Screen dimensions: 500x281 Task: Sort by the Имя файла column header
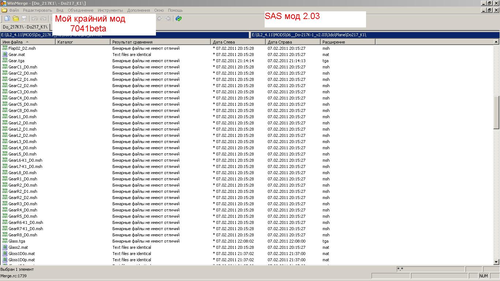[x=28, y=42]
